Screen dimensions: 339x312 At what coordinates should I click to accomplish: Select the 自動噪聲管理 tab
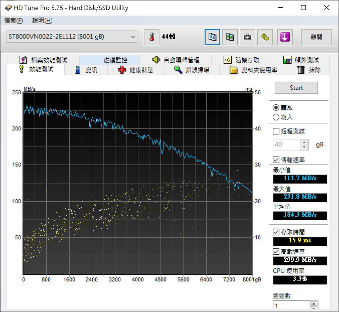(x=175, y=60)
